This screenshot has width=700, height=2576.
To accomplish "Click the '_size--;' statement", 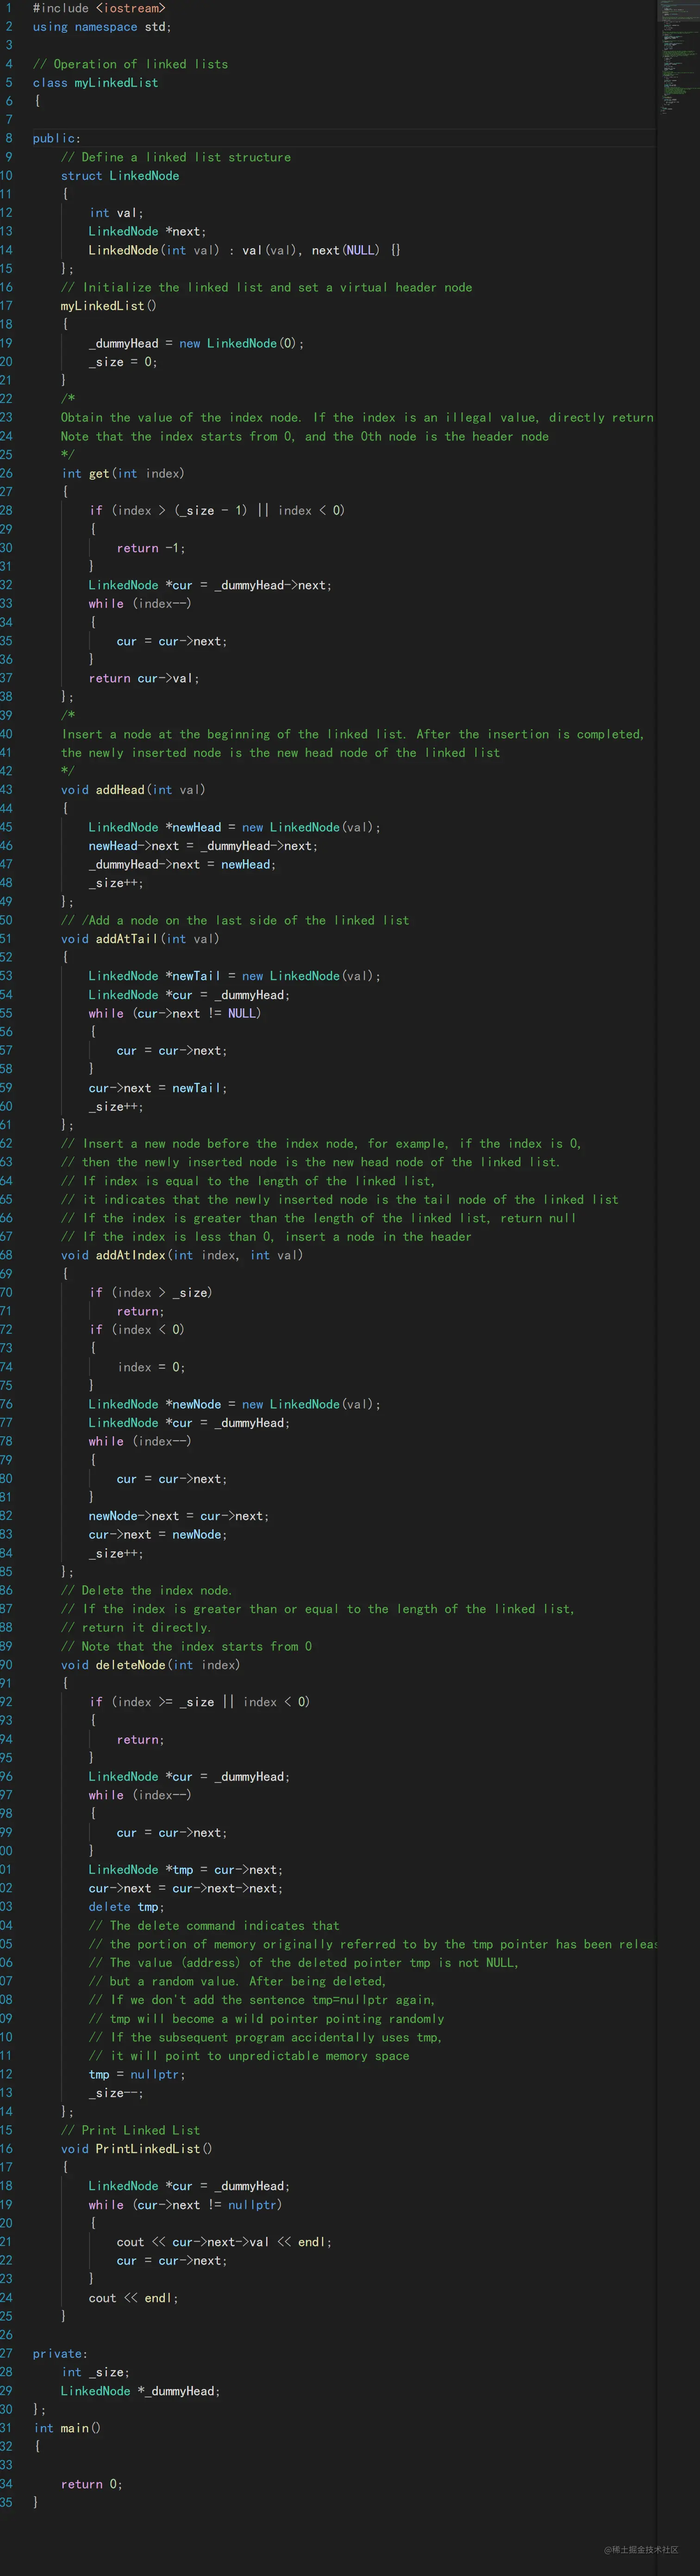I will click(116, 2094).
